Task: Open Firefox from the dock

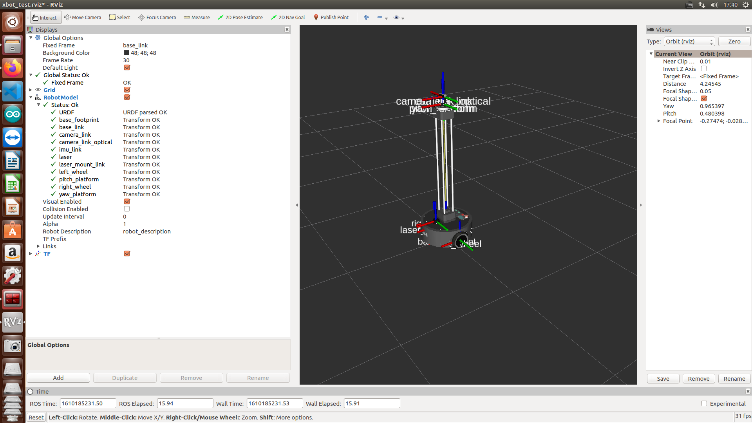Action: (13, 68)
